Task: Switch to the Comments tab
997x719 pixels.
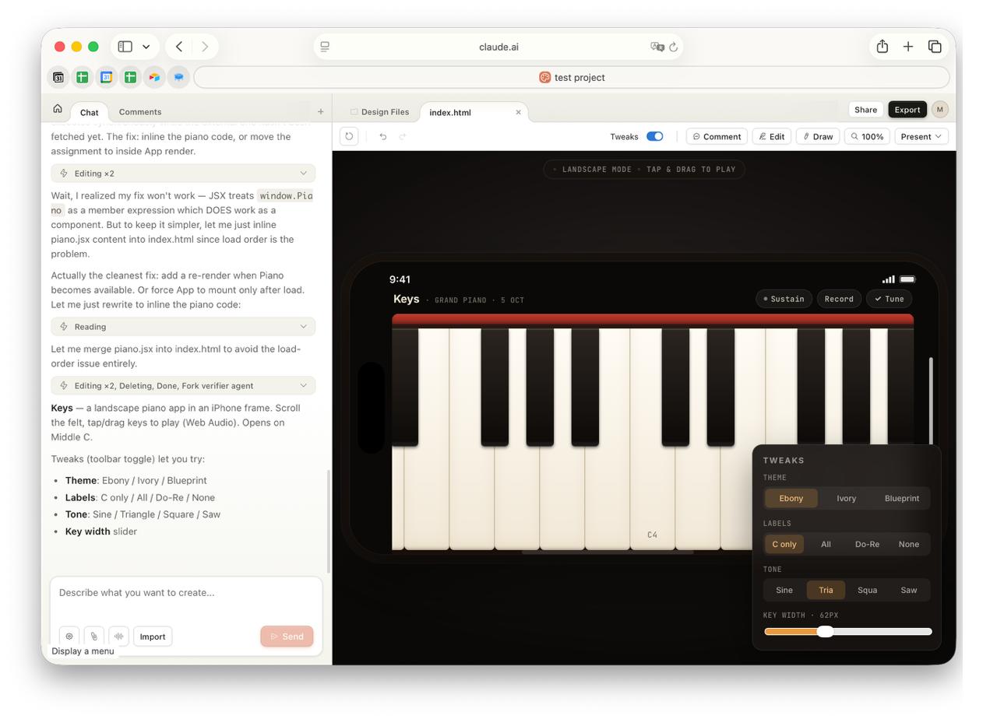Action: (x=140, y=112)
